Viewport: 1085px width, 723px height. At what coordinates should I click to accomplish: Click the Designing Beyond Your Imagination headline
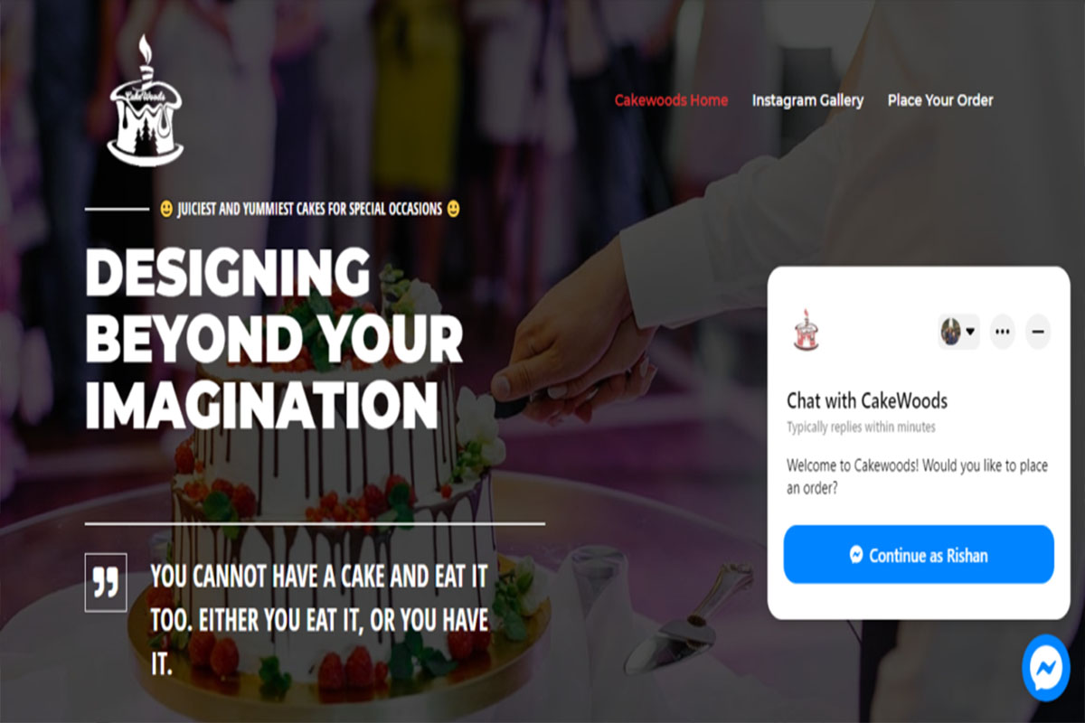coord(274,339)
